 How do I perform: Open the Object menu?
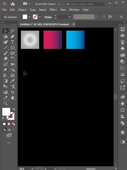tap(22, 10)
